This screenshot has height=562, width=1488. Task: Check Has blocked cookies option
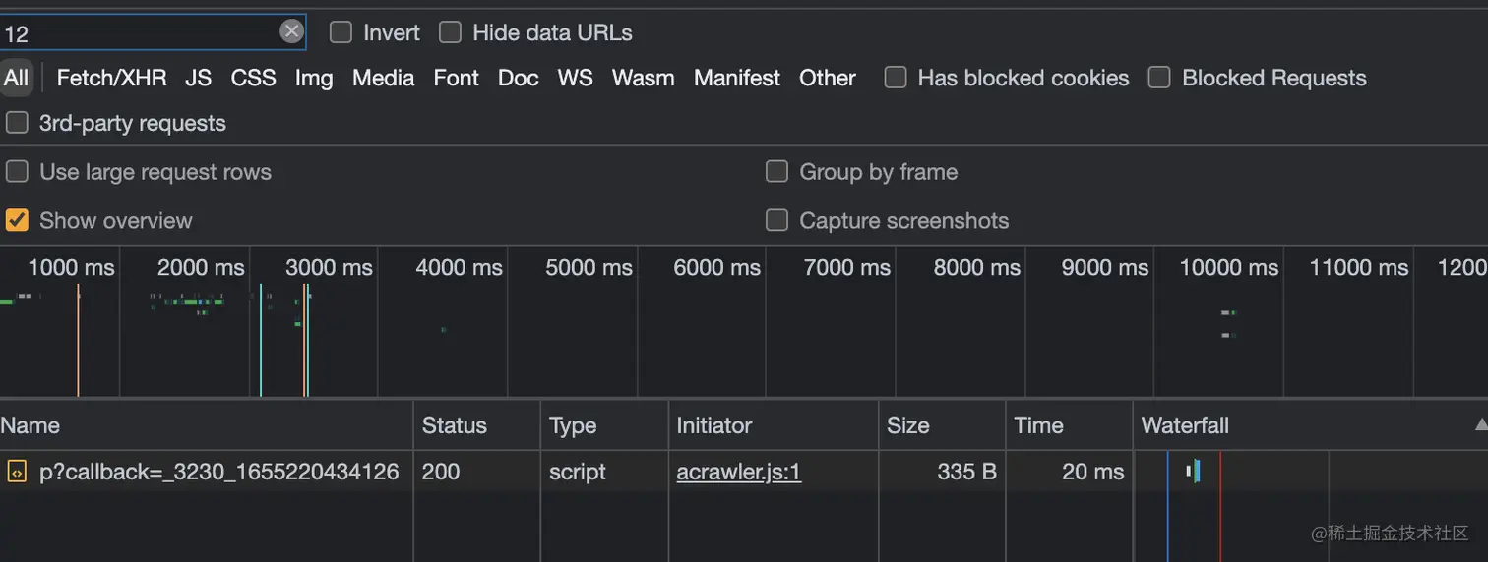(896, 78)
